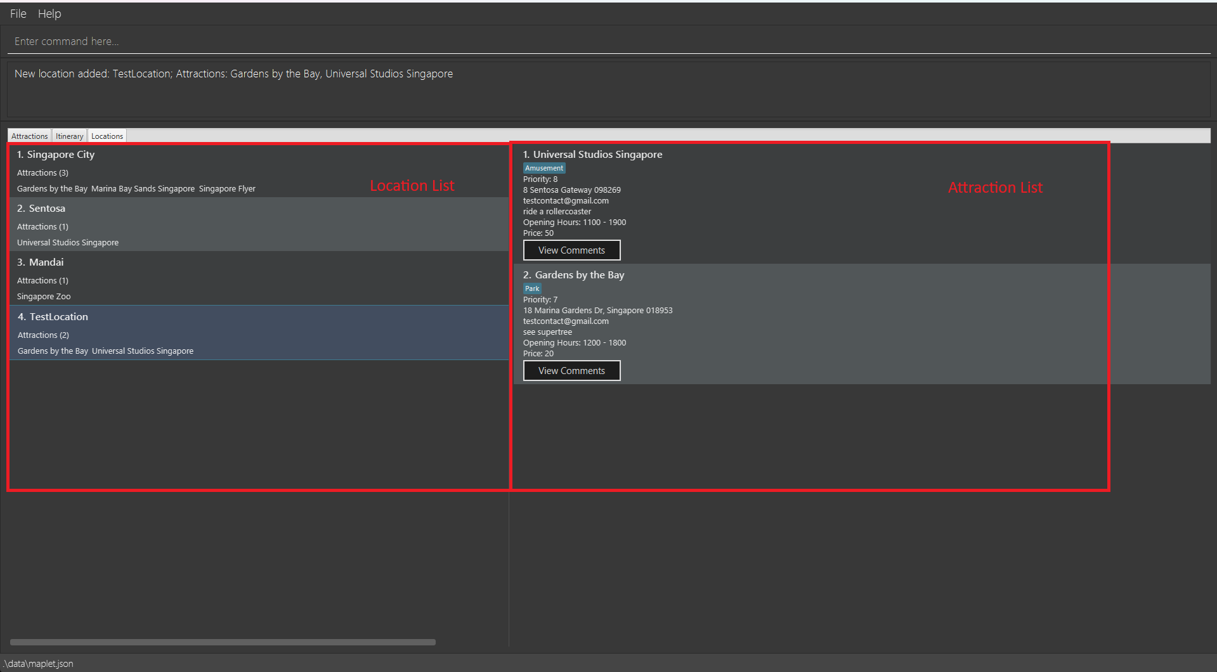This screenshot has width=1217, height=672.
Task: View comments for Gardens by the Bay
Action: (571, 371)
